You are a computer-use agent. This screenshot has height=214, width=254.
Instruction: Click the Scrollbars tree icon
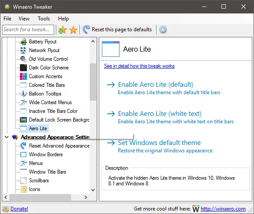tap(23, 181)
